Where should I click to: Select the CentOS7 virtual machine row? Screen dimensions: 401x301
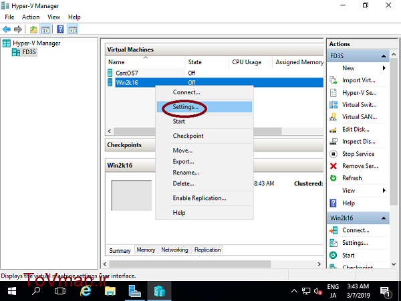click(215, 73)
